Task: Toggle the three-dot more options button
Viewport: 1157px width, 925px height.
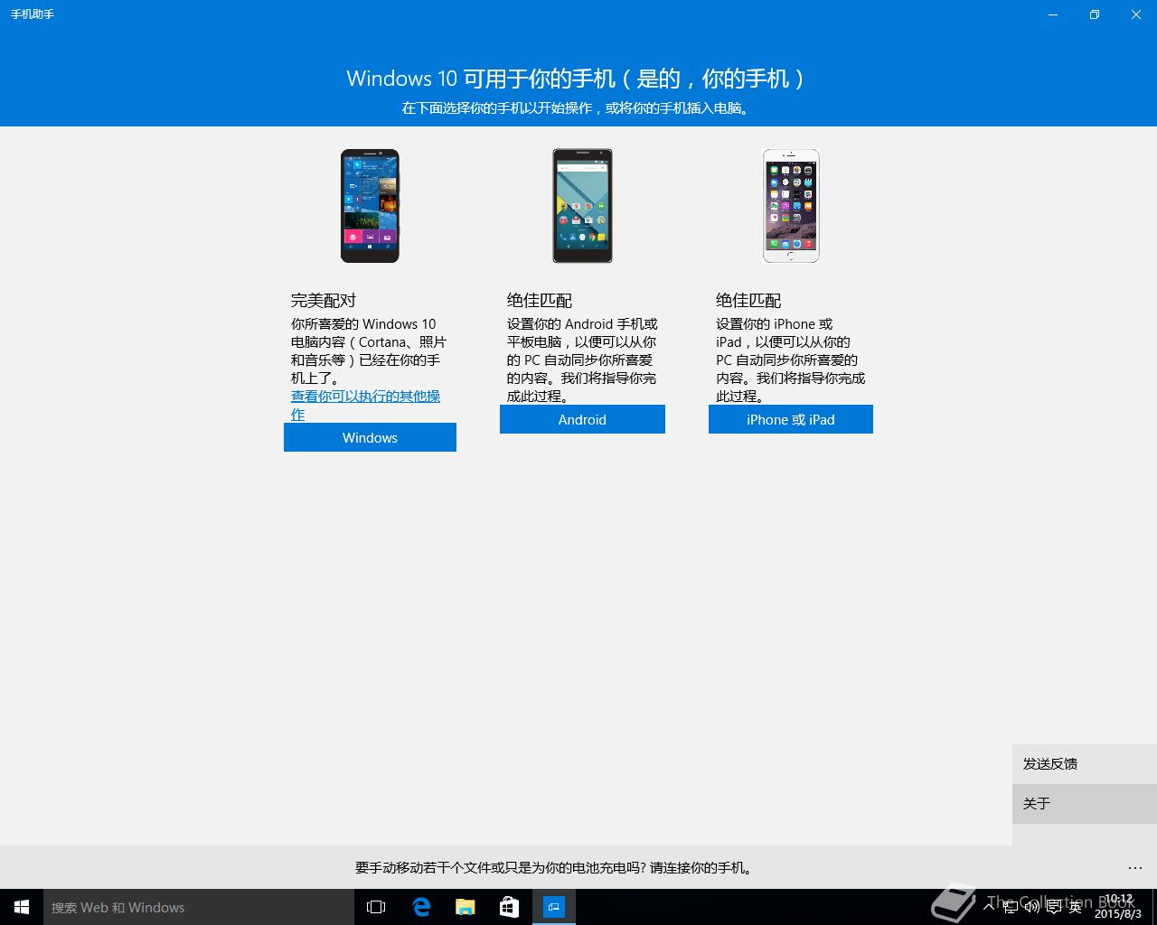Action: (x=1135, y=867)
